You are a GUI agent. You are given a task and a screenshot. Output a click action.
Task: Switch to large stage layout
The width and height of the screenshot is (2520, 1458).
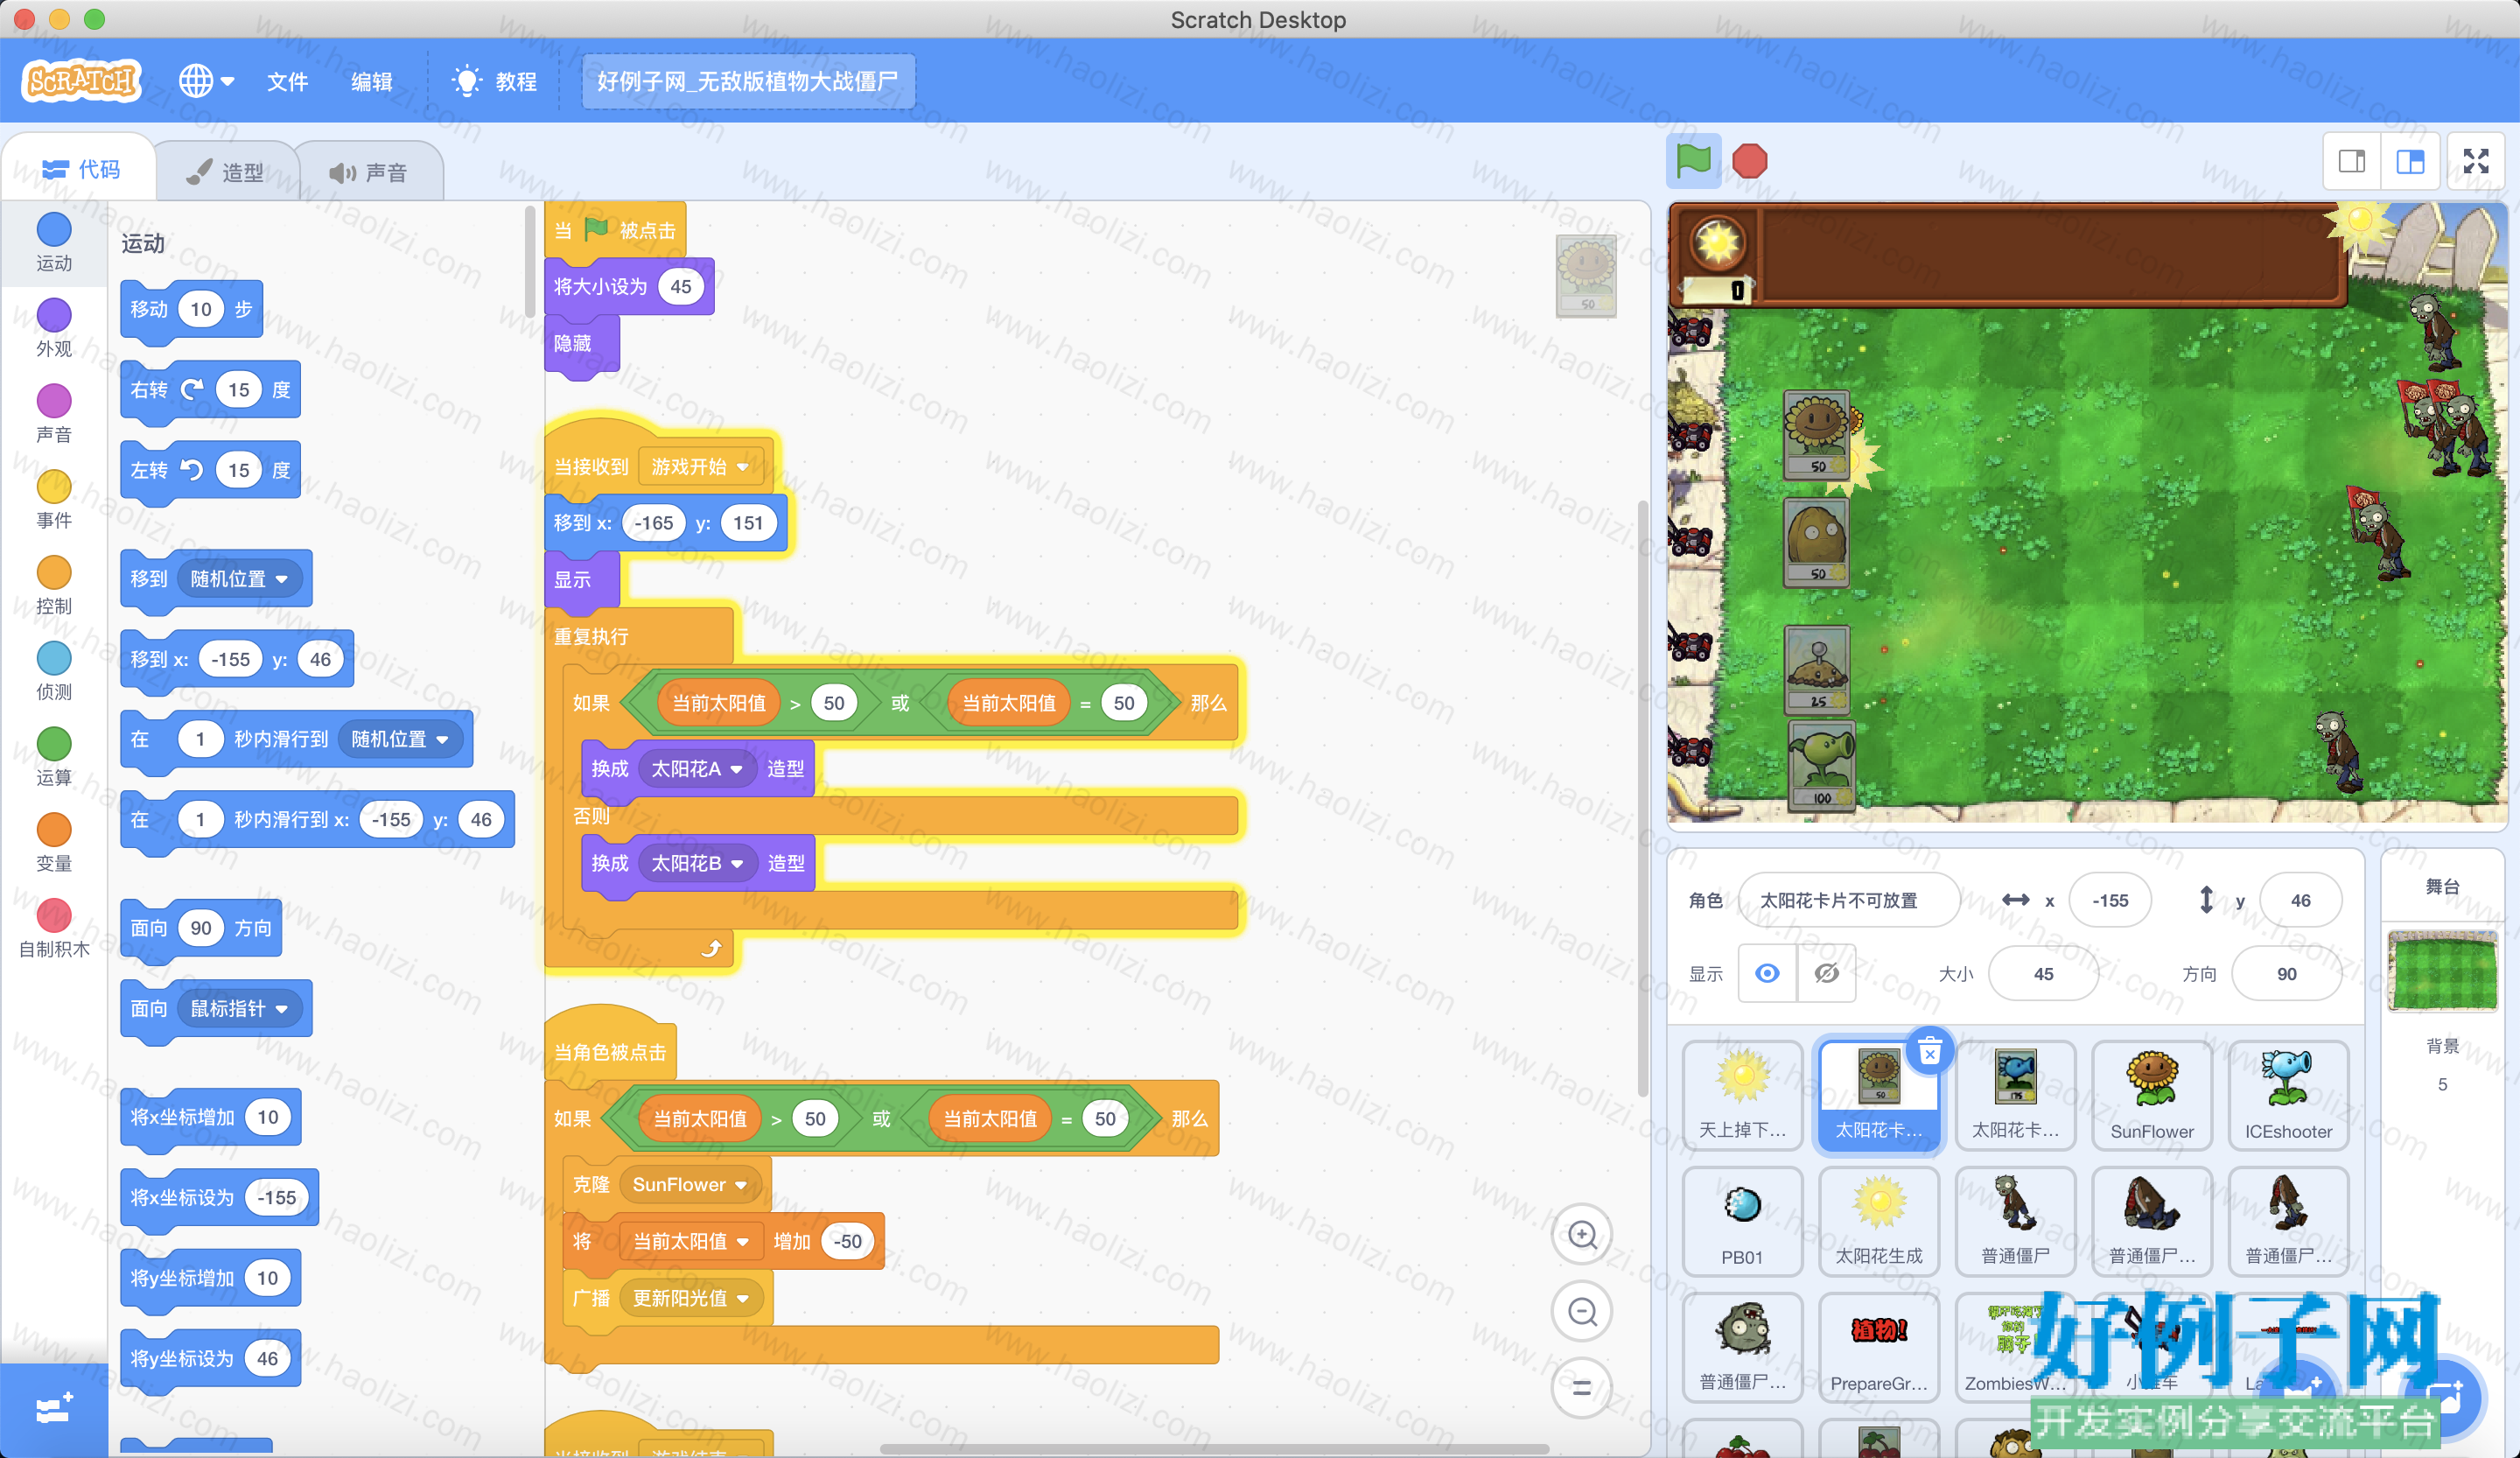click(2410, 161)
